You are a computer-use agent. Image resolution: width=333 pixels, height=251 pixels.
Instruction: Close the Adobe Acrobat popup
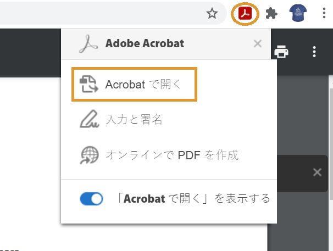[x=257, y=44]
